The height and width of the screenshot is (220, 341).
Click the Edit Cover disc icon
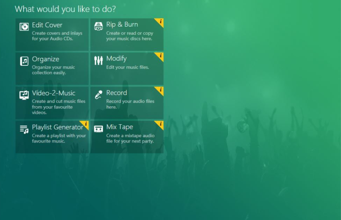pyautogui.click(x=24, y=27)
